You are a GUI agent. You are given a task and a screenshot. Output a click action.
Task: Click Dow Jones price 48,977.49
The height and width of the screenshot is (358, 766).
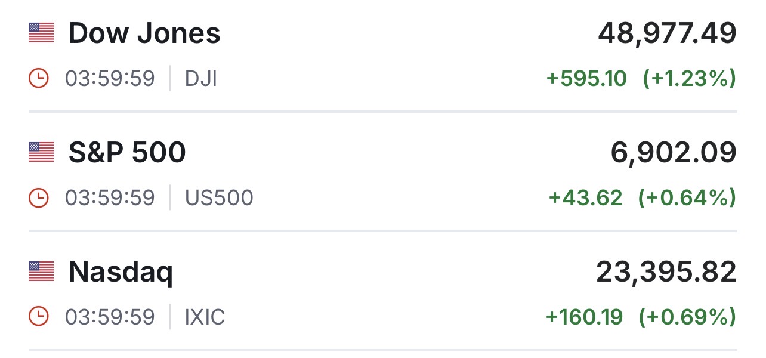[667, 33]
